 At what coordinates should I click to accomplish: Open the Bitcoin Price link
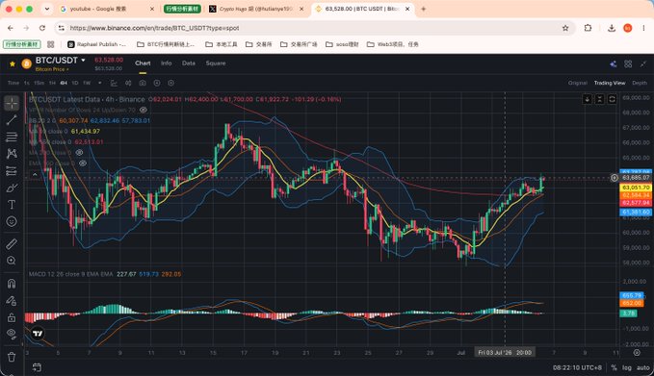click(x=52, y=69)
